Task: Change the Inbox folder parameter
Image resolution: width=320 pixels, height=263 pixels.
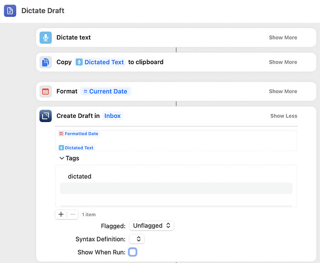Action: [113, 116]
